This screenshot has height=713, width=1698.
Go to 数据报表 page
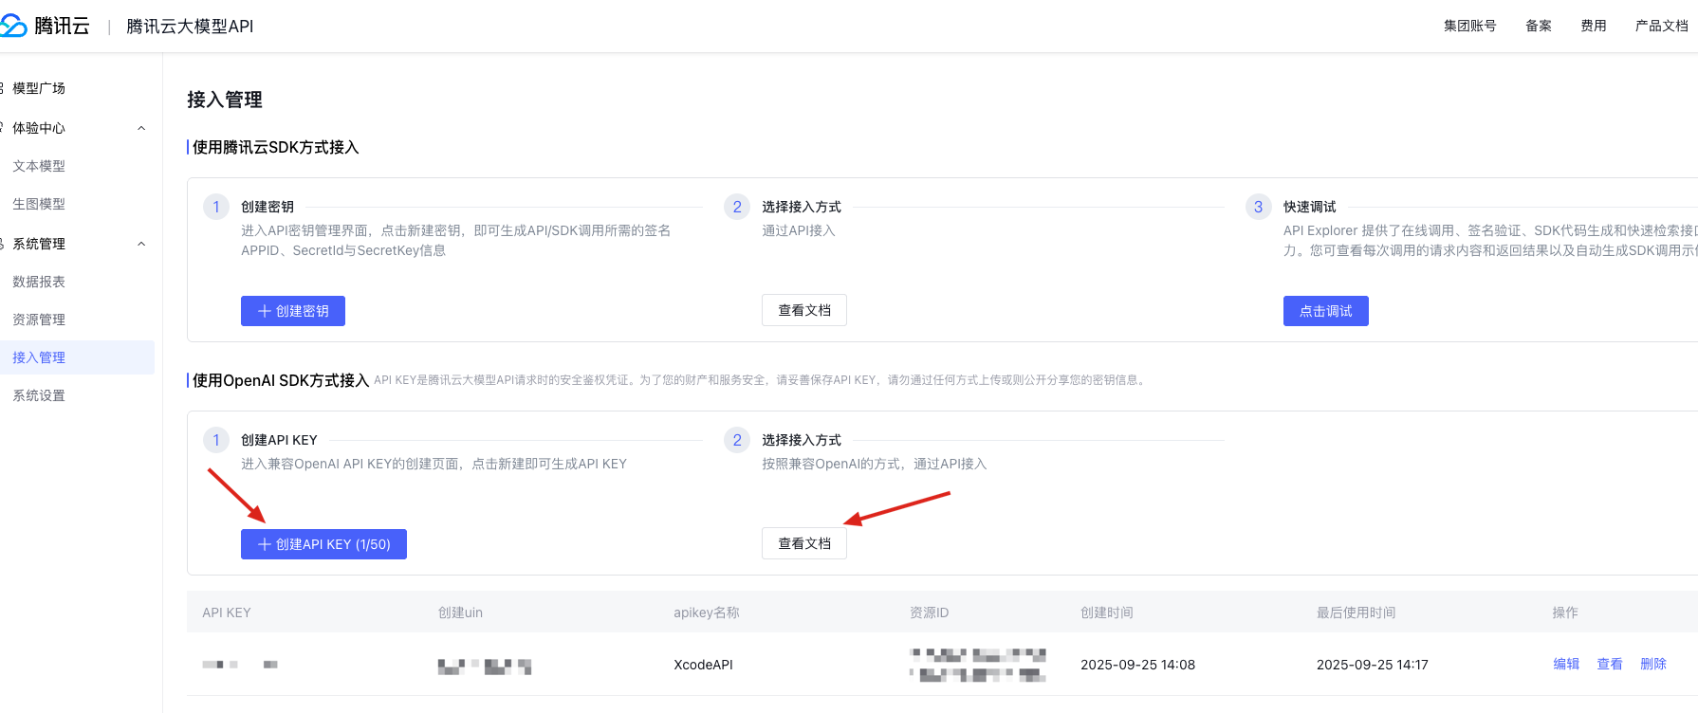pyautogui.click(x=39, y=282)
